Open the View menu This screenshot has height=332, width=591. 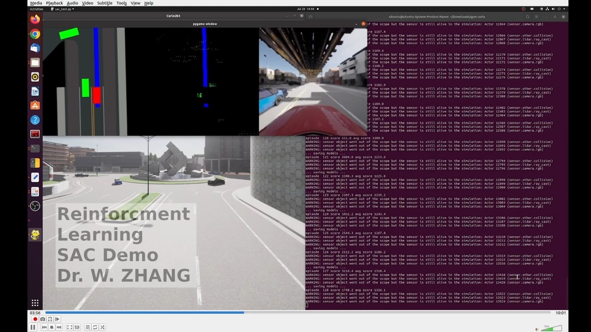pyautogui.click(x=135, y=3)
